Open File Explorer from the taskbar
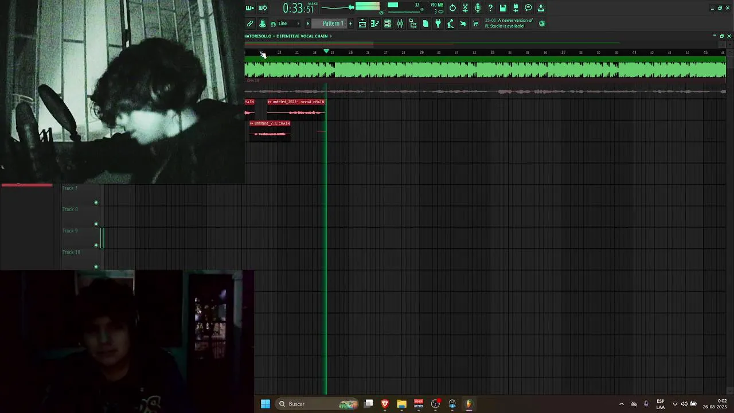 [401, 404]
